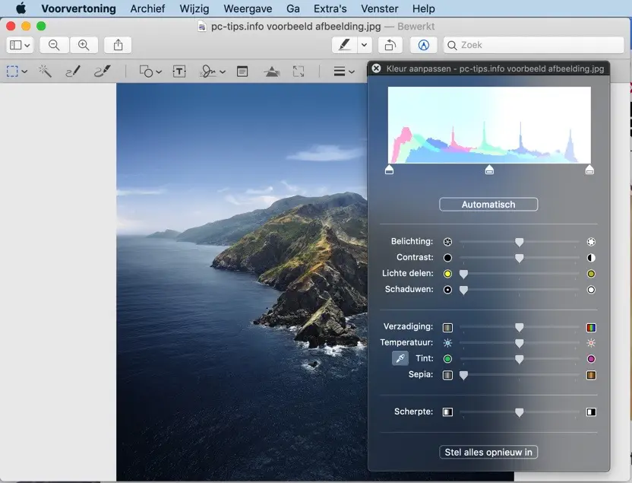Open the Apple menu
632x483 pixels.
[21, 8]
